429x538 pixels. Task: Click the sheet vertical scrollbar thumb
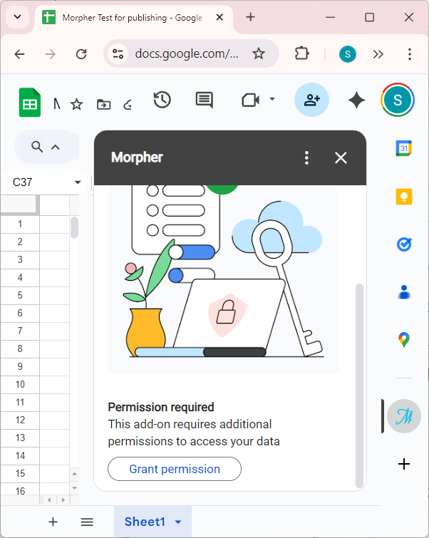[74, 227]
